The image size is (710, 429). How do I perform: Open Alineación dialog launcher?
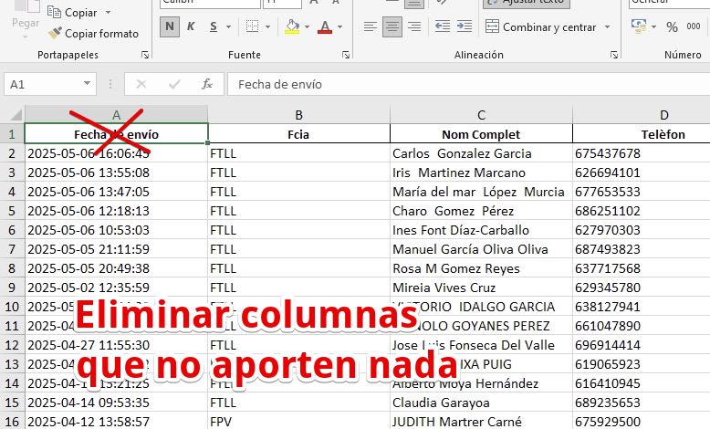pos(614,55)
